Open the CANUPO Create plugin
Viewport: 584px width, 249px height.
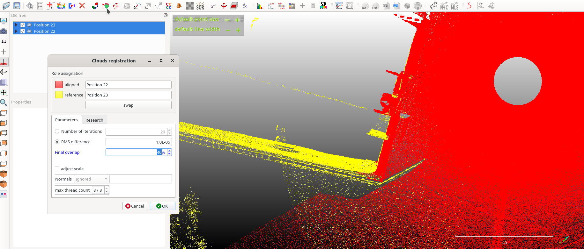339,5
